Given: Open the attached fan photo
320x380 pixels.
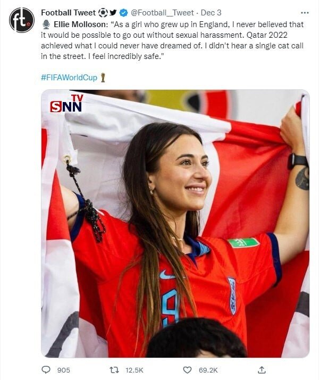Looking at the screenshot, I should 175,223.
